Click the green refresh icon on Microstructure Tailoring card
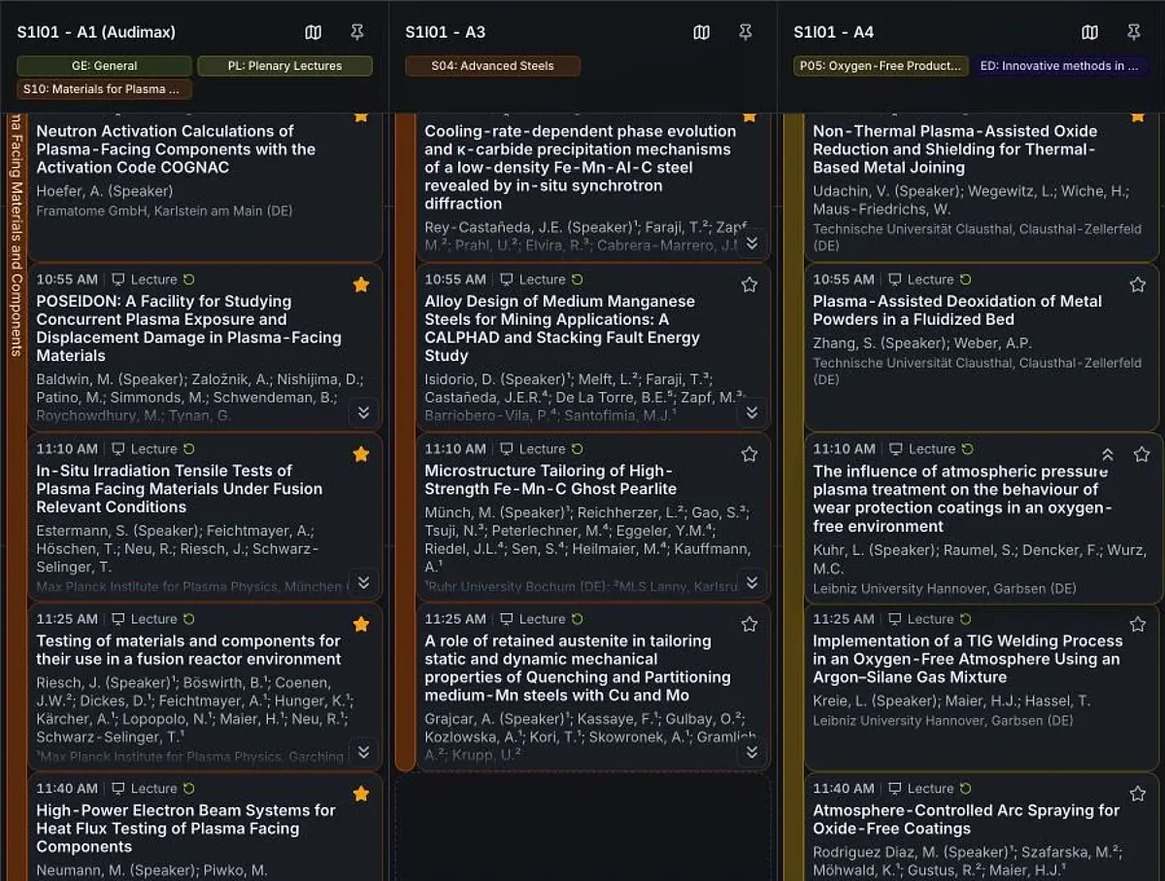Viewport: 1165px width, 881px height. [x=578, y=449]
